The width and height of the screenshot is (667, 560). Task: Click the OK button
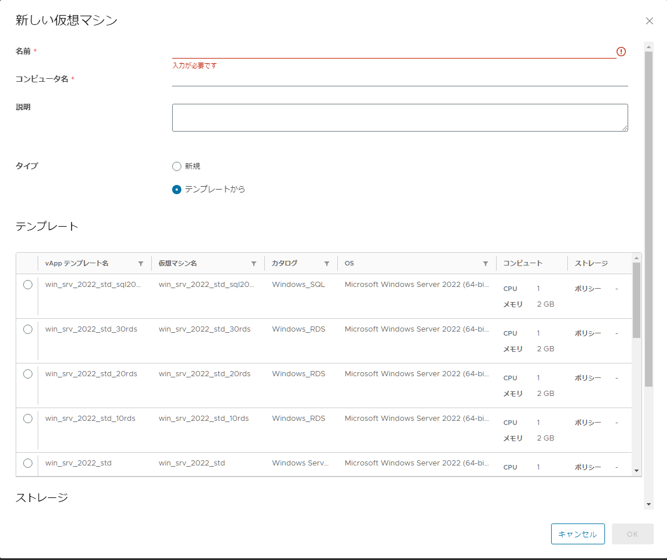(633, 534)
